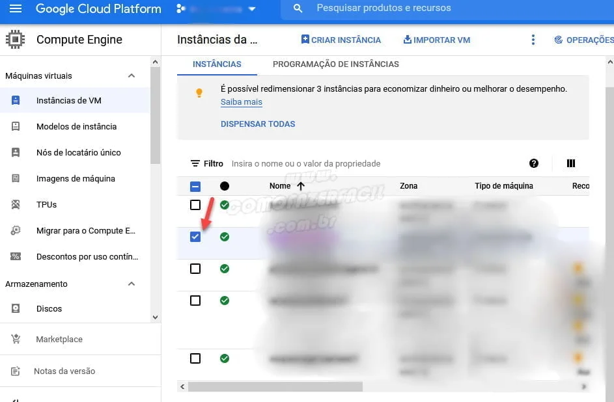The image size is (614, 402).
Task: Collapse the Máquinas virtuais section
Action: point(132,76)
